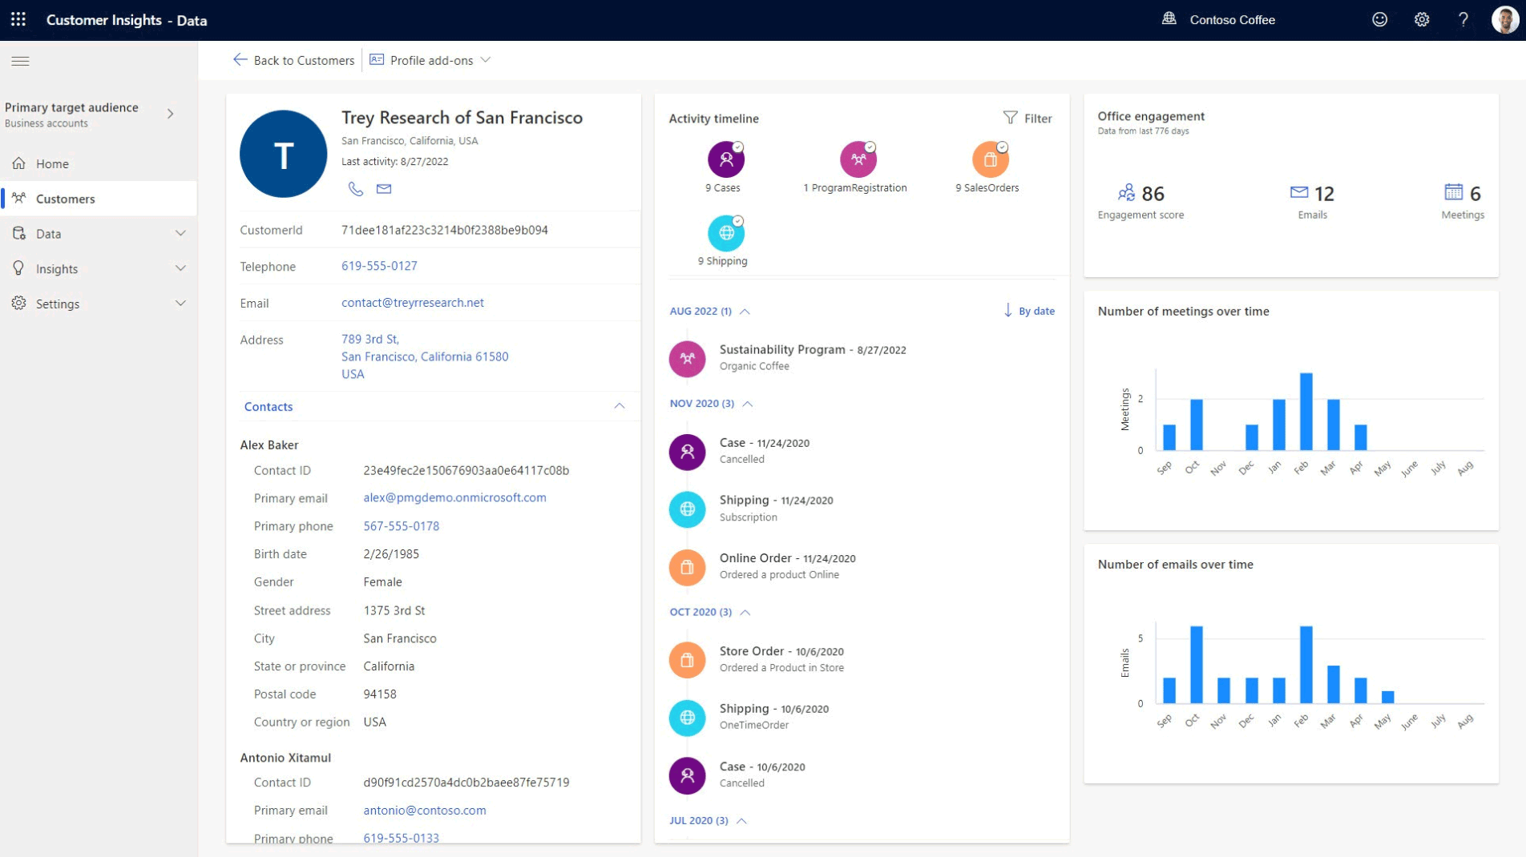Screen dimensions: 1526x857
Task: Expand the Settings navigation section
Action: pos(180,304)
